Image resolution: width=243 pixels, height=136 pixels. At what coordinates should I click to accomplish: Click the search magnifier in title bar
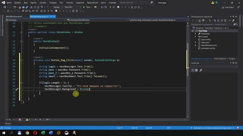(151, 3)
